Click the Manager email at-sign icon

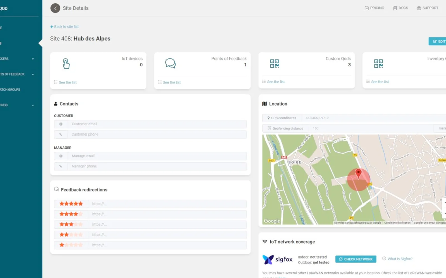click(x=61, y=156)
